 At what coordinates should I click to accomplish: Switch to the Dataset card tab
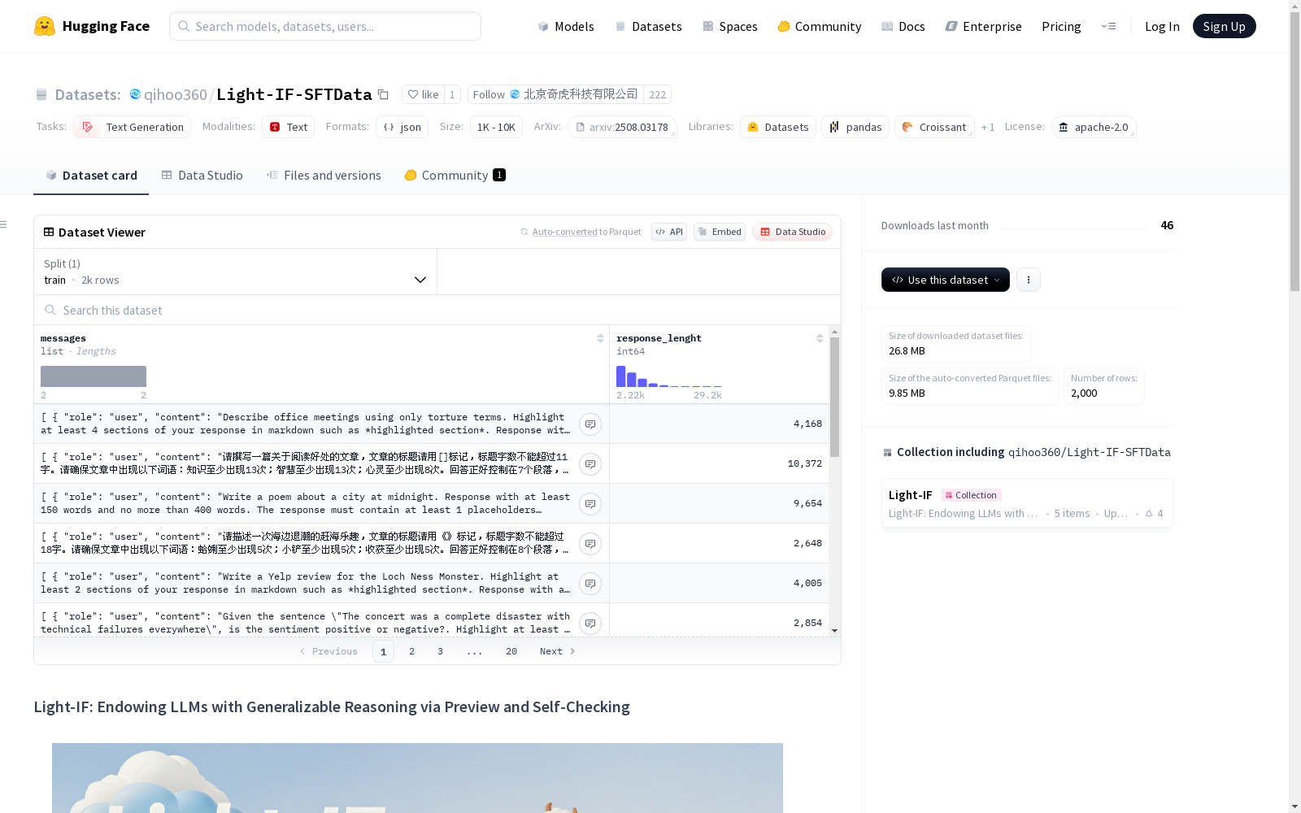click(x=91, y=176)
